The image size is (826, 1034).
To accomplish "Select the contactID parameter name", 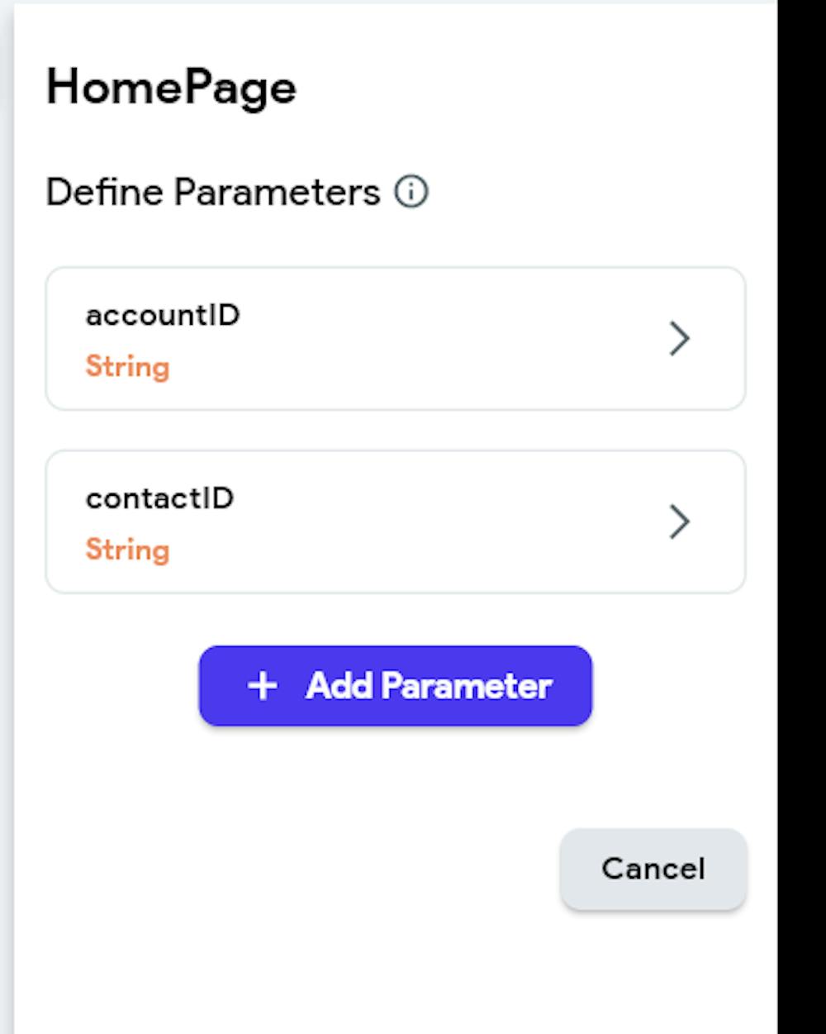I will [160, 498].
